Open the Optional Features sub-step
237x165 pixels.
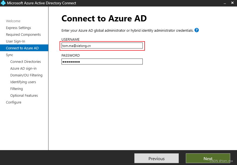pos(24,96)
